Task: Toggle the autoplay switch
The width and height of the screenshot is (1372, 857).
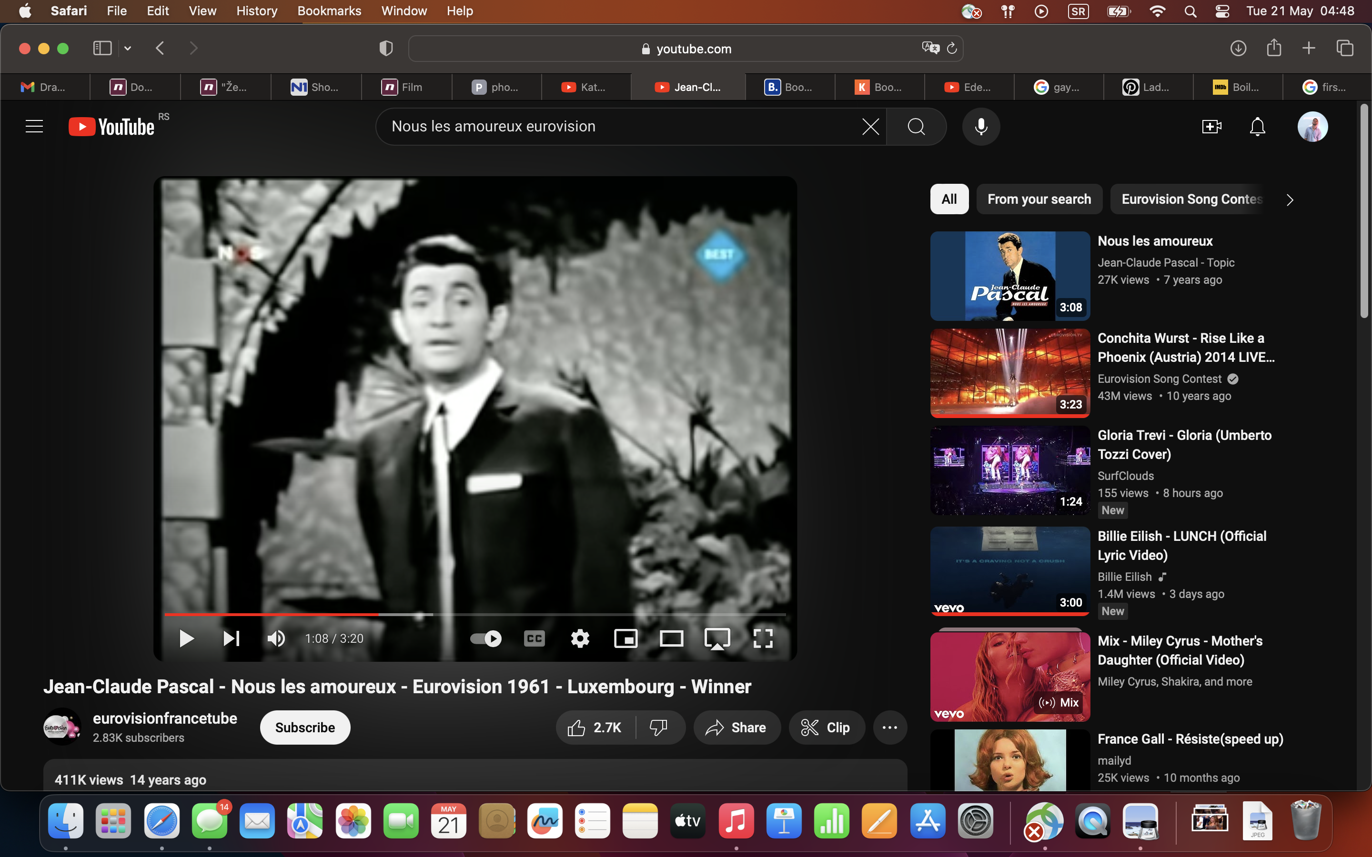Action: [x=486, y=639]
